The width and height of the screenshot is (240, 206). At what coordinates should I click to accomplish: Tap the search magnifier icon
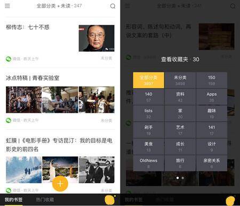point(113,6)
